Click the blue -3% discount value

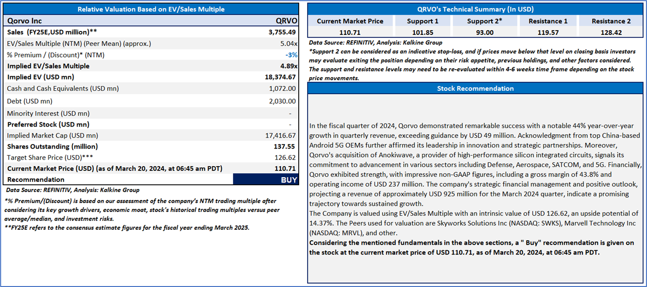point(291,55)
